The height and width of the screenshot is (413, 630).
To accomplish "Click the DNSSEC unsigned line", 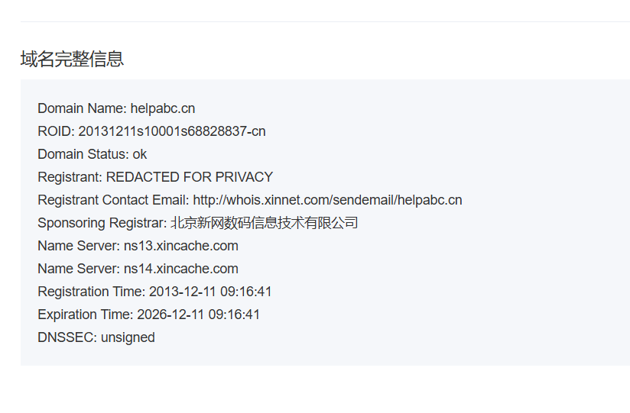I will pos(96,337).
